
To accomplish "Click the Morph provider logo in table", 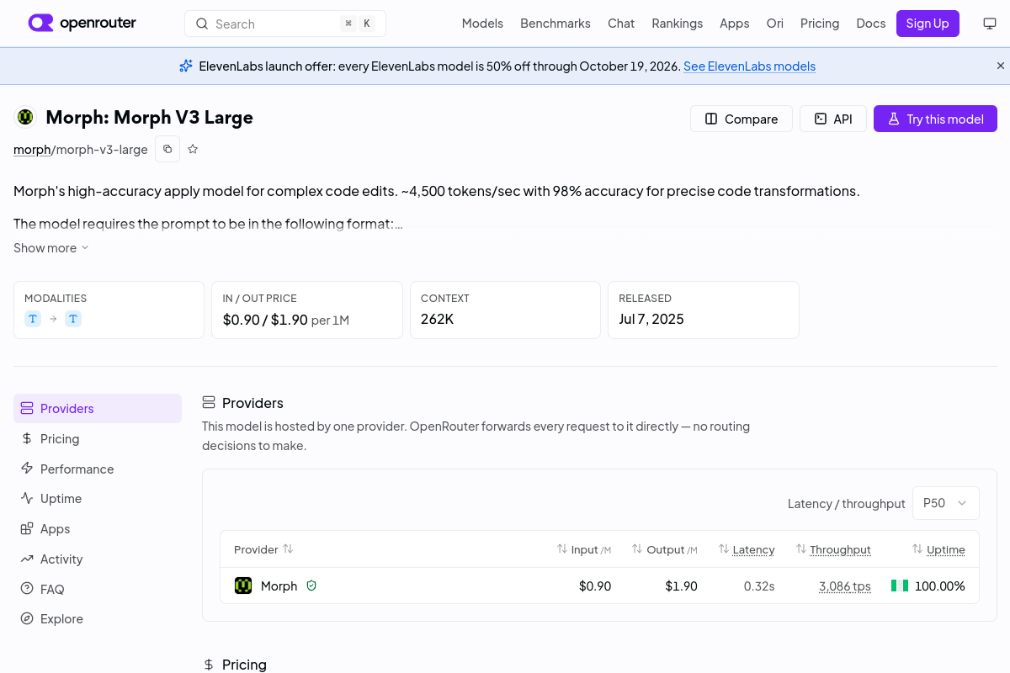I will tap(243, 586).
